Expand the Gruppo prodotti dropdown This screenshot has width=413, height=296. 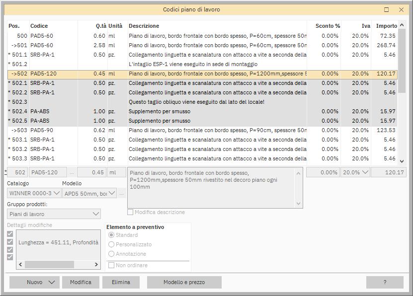click(x=54, y=214)
